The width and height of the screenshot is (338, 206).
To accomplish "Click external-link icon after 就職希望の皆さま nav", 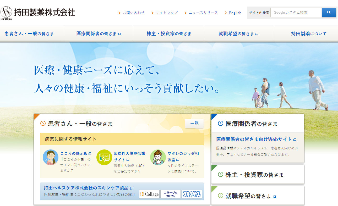I will click(257, 34).
